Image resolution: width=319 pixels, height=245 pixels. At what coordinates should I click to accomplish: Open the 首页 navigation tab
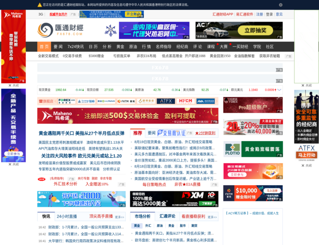pos(44,47)
